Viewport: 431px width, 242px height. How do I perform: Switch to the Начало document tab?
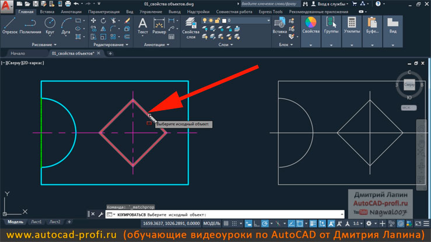[18, 53]
